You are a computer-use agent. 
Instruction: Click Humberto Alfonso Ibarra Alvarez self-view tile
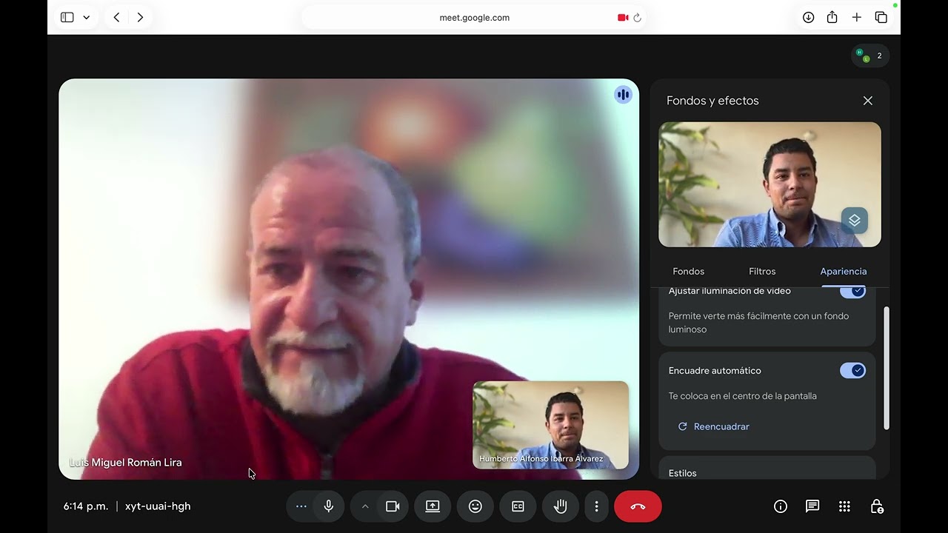[x=551, y=425]
